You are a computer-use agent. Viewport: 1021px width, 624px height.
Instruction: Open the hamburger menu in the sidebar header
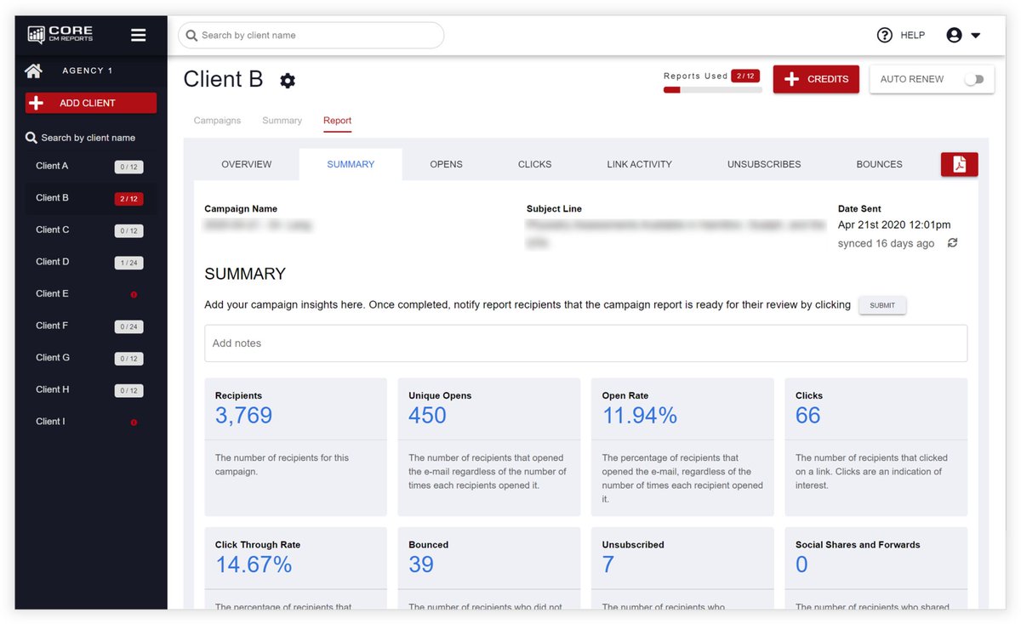(x=138, y=35)
